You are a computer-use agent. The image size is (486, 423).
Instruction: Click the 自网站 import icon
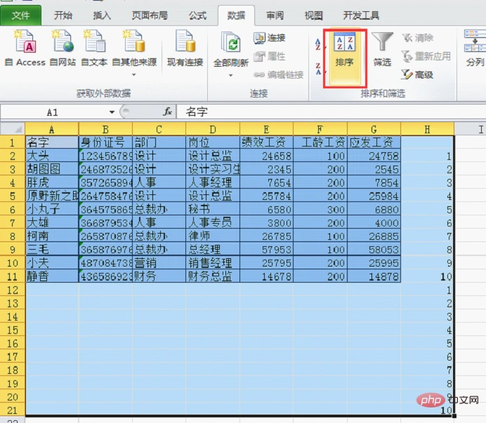click(63, 48)
